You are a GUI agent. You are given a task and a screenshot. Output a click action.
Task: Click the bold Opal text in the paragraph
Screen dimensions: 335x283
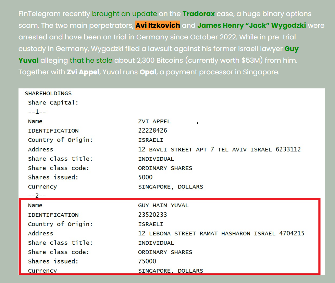pyautogui.click(x=148, y=72)
